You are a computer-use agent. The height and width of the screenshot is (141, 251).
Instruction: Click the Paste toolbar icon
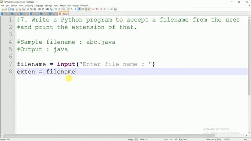click(35, 9)
